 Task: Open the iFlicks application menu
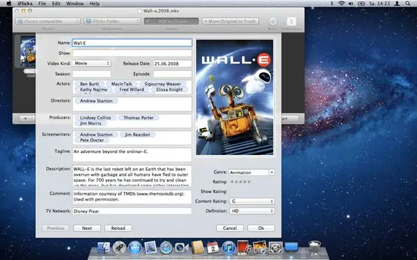[25, 3]
